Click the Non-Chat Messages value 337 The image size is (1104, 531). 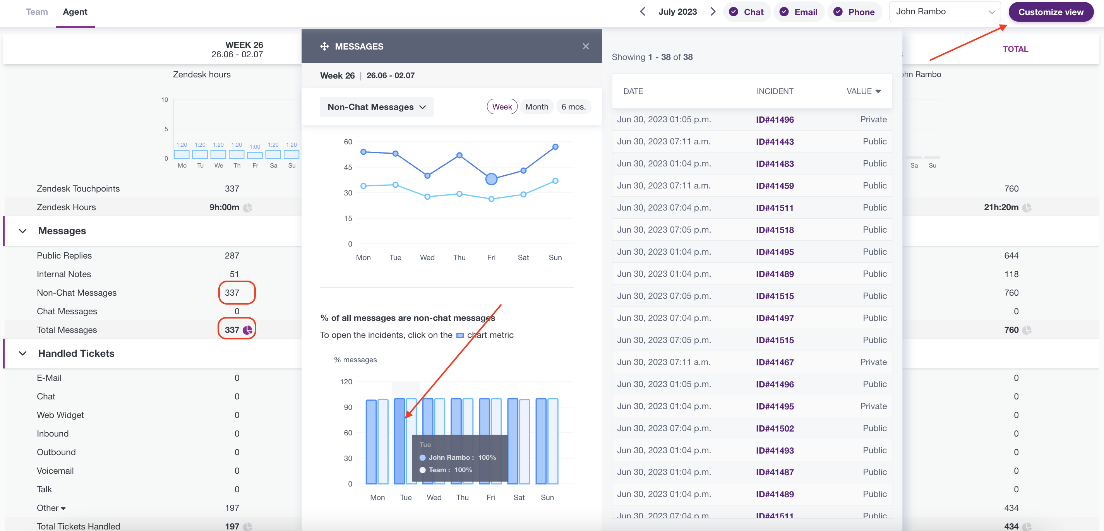pos(232,293)
